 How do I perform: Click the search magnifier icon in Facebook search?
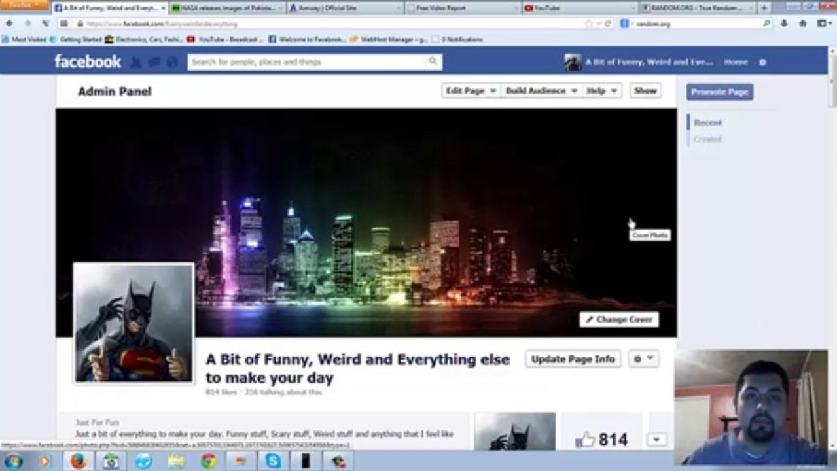pos(433,61)
